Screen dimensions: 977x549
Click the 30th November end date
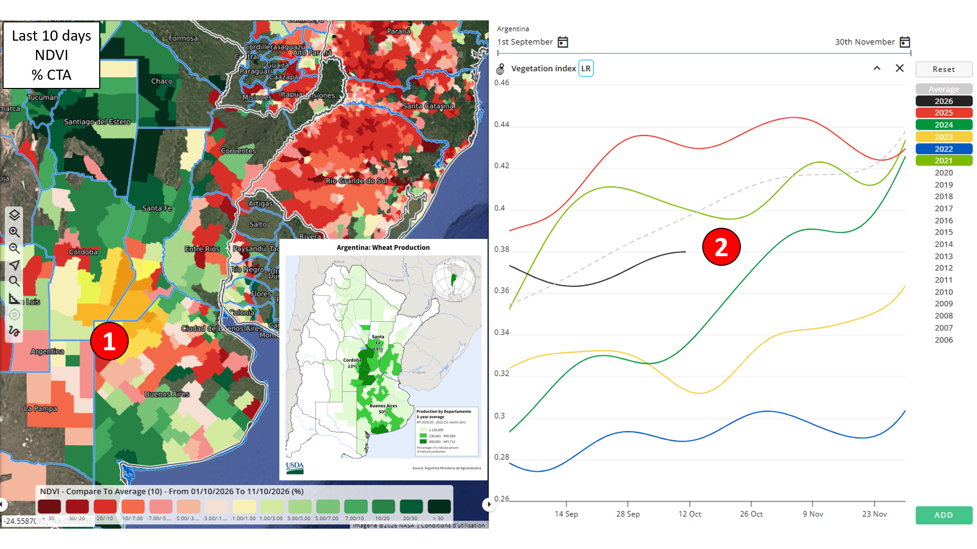click(x=865, y=42)
